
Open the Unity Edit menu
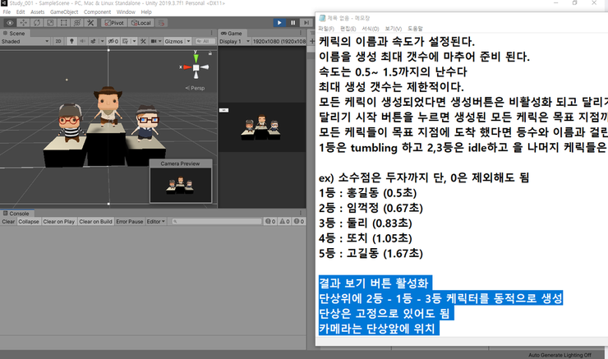[x=21, y=12]
